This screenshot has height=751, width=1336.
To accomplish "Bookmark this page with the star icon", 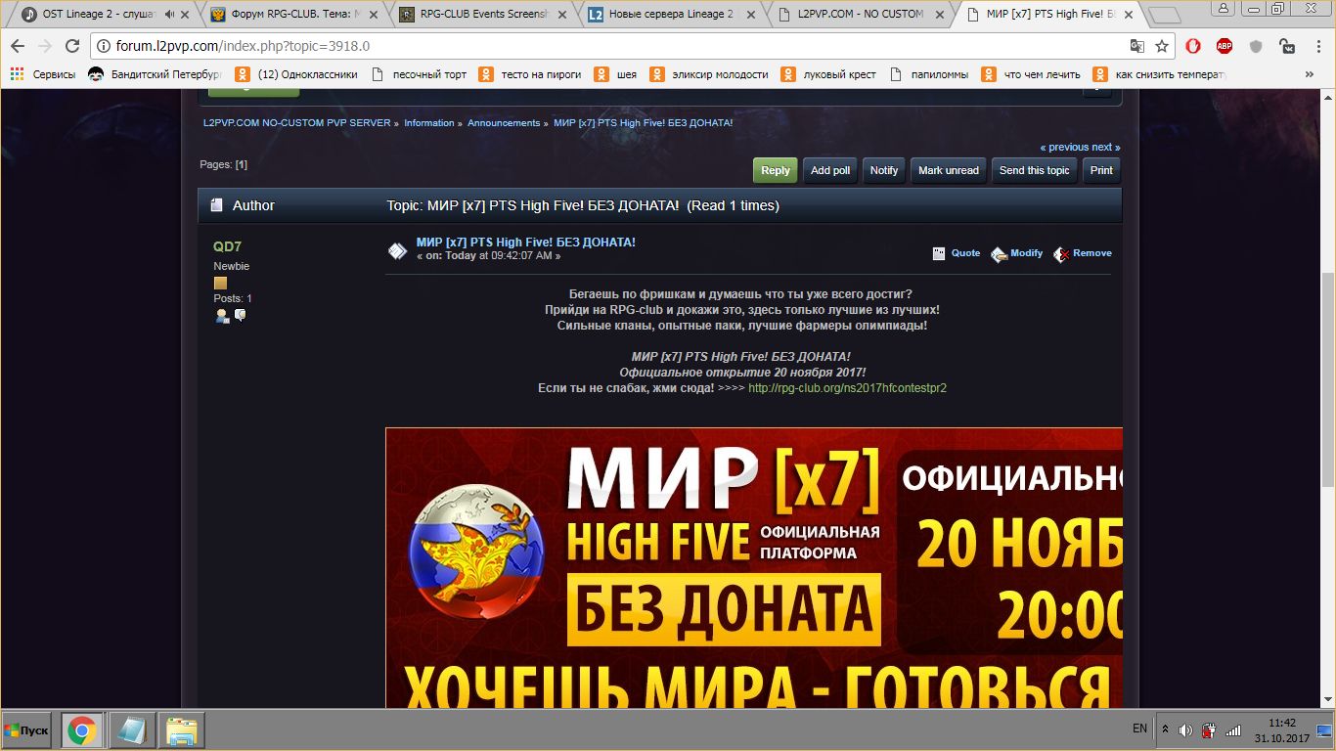I will click(1162, 46).
